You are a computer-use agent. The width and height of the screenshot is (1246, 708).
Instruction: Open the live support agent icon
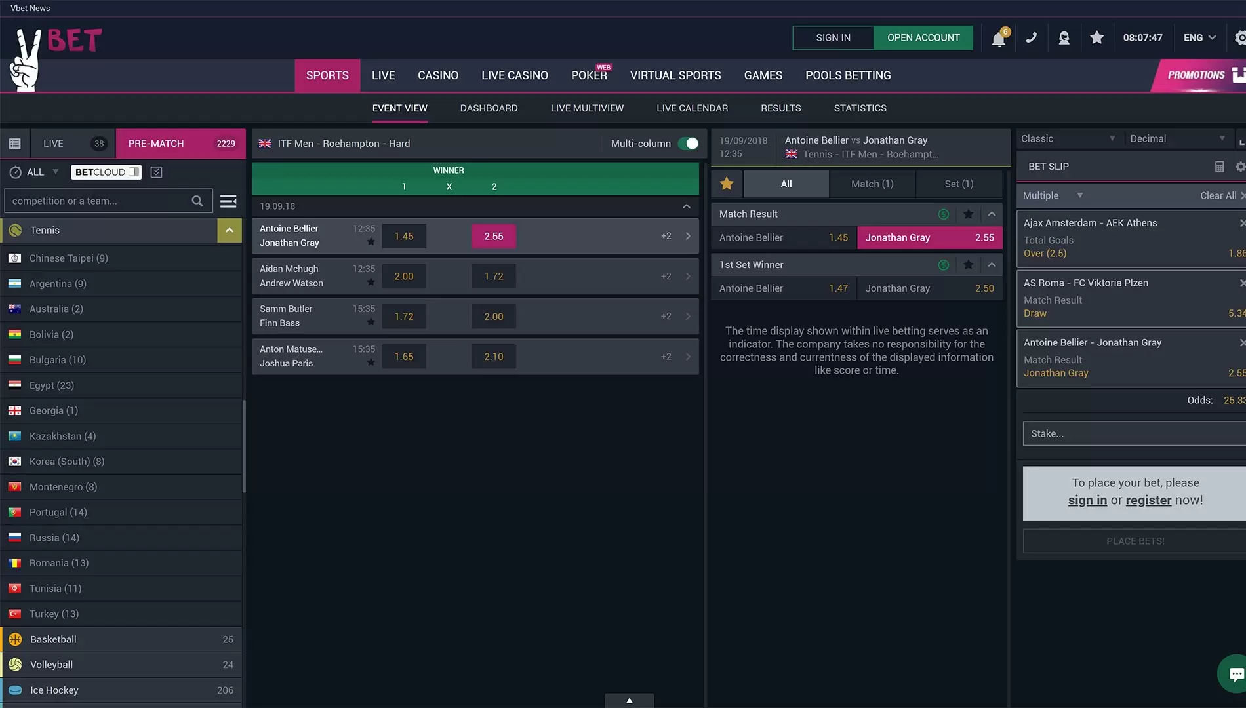(1064, 38)
